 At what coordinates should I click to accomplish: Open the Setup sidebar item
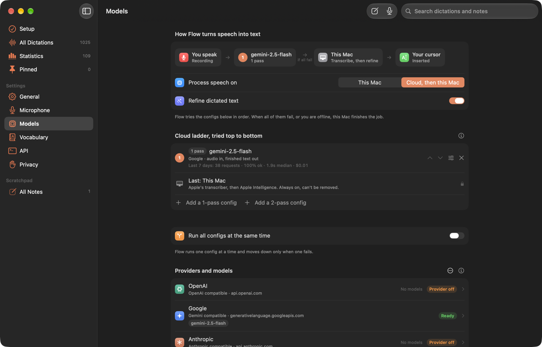click(x=49, y=29)
